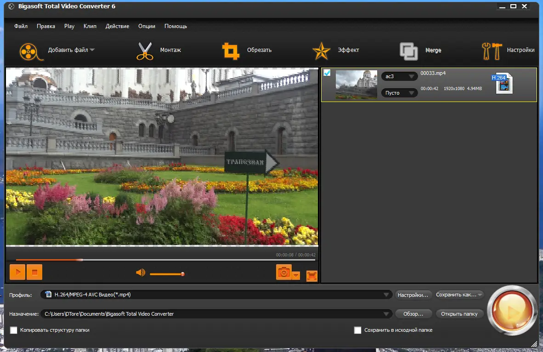Click the Merge files icon
Screen dimensions: 543x352
point(408,51)
